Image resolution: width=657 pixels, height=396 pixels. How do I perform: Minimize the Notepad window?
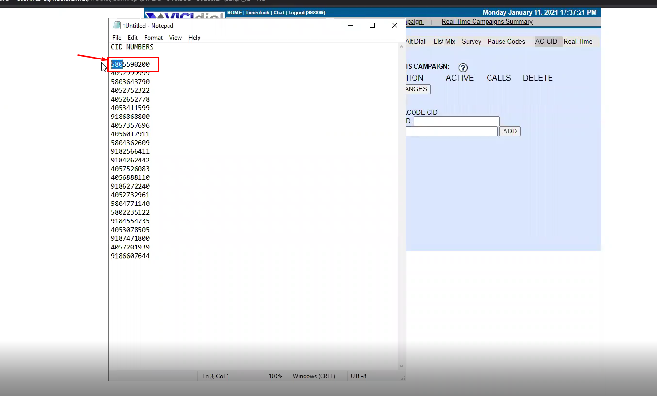(350, 25)
